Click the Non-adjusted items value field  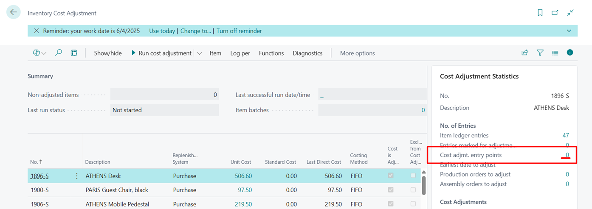tap(165, 95)
